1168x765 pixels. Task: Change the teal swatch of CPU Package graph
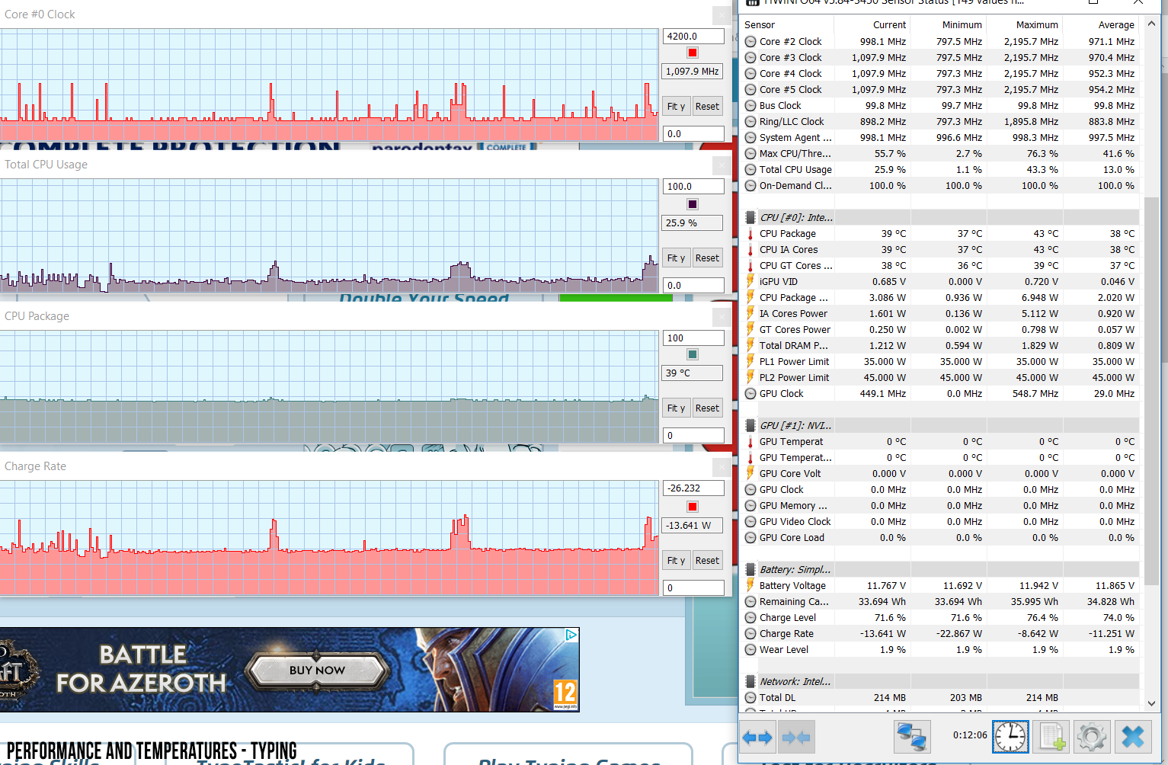coord(693,354)
